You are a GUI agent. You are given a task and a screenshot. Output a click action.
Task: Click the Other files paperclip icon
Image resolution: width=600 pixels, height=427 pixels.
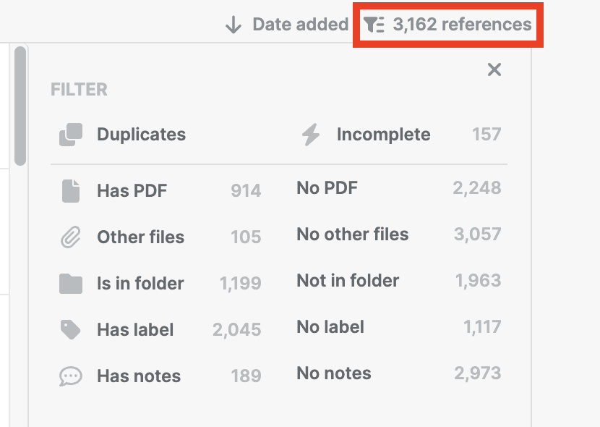tap(71, 237)
